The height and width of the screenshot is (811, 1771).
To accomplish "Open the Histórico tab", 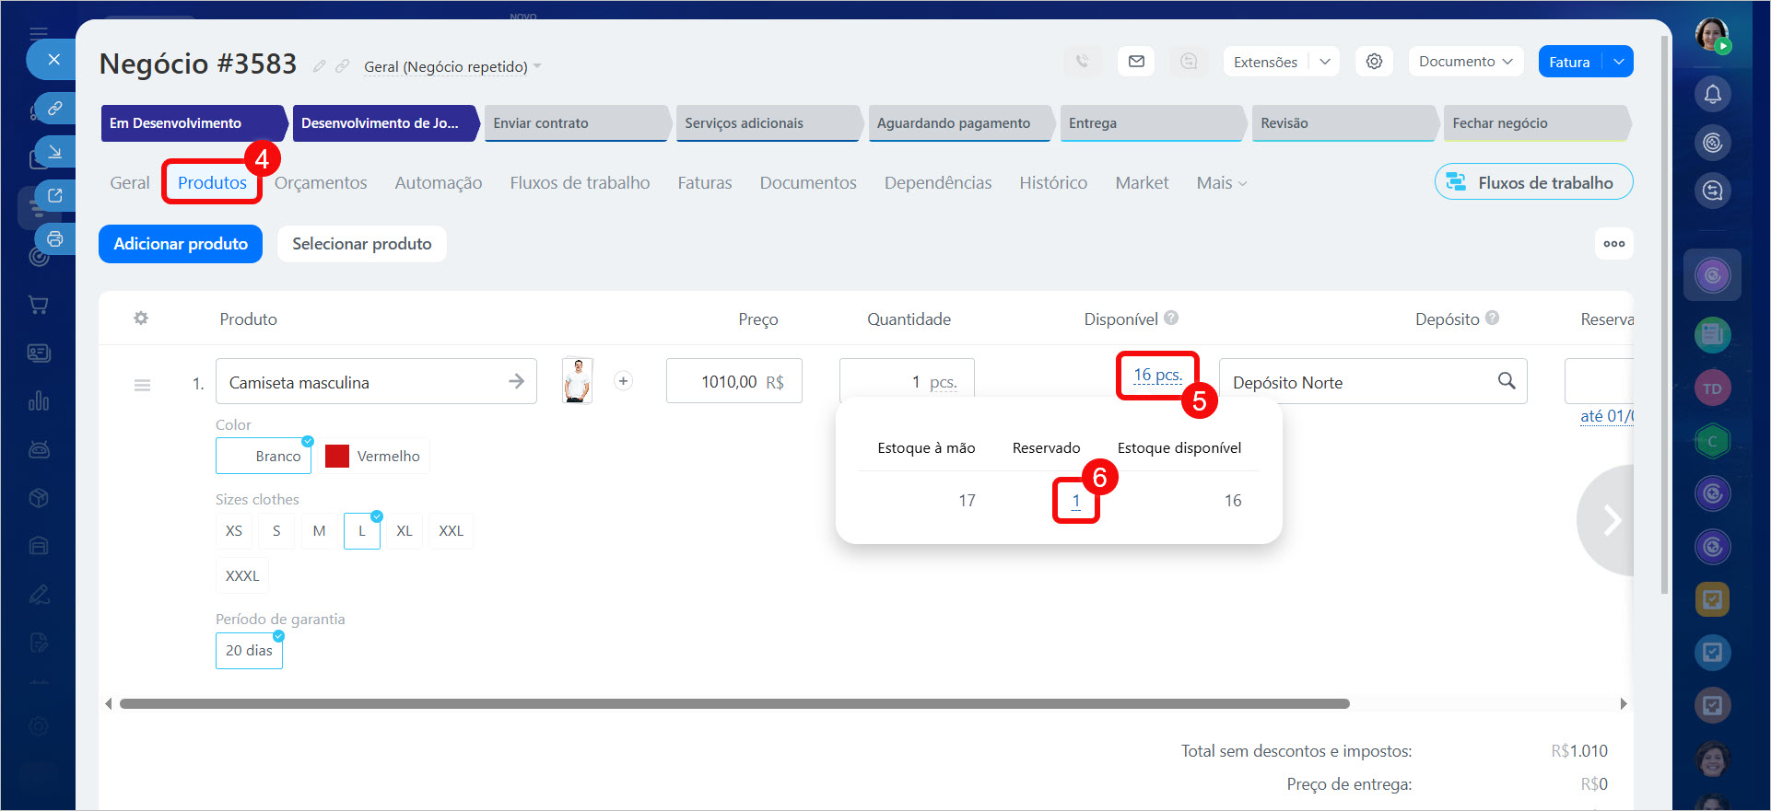I will point(1053,183).
